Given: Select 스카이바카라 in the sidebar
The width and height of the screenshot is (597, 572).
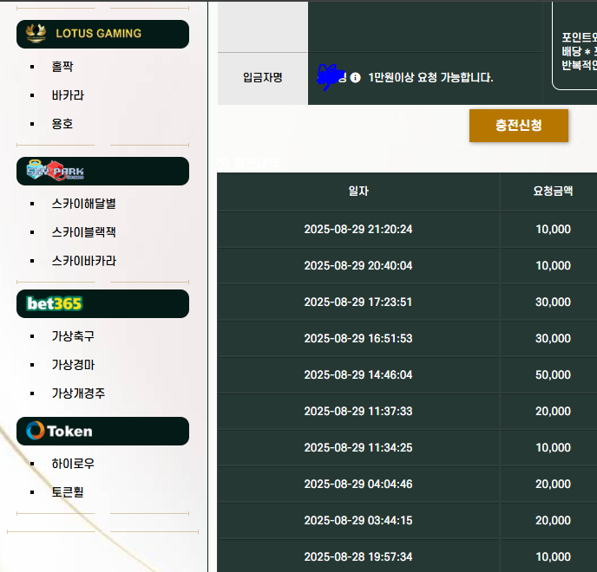Looking at the screenshot, I should coord(84,261).
